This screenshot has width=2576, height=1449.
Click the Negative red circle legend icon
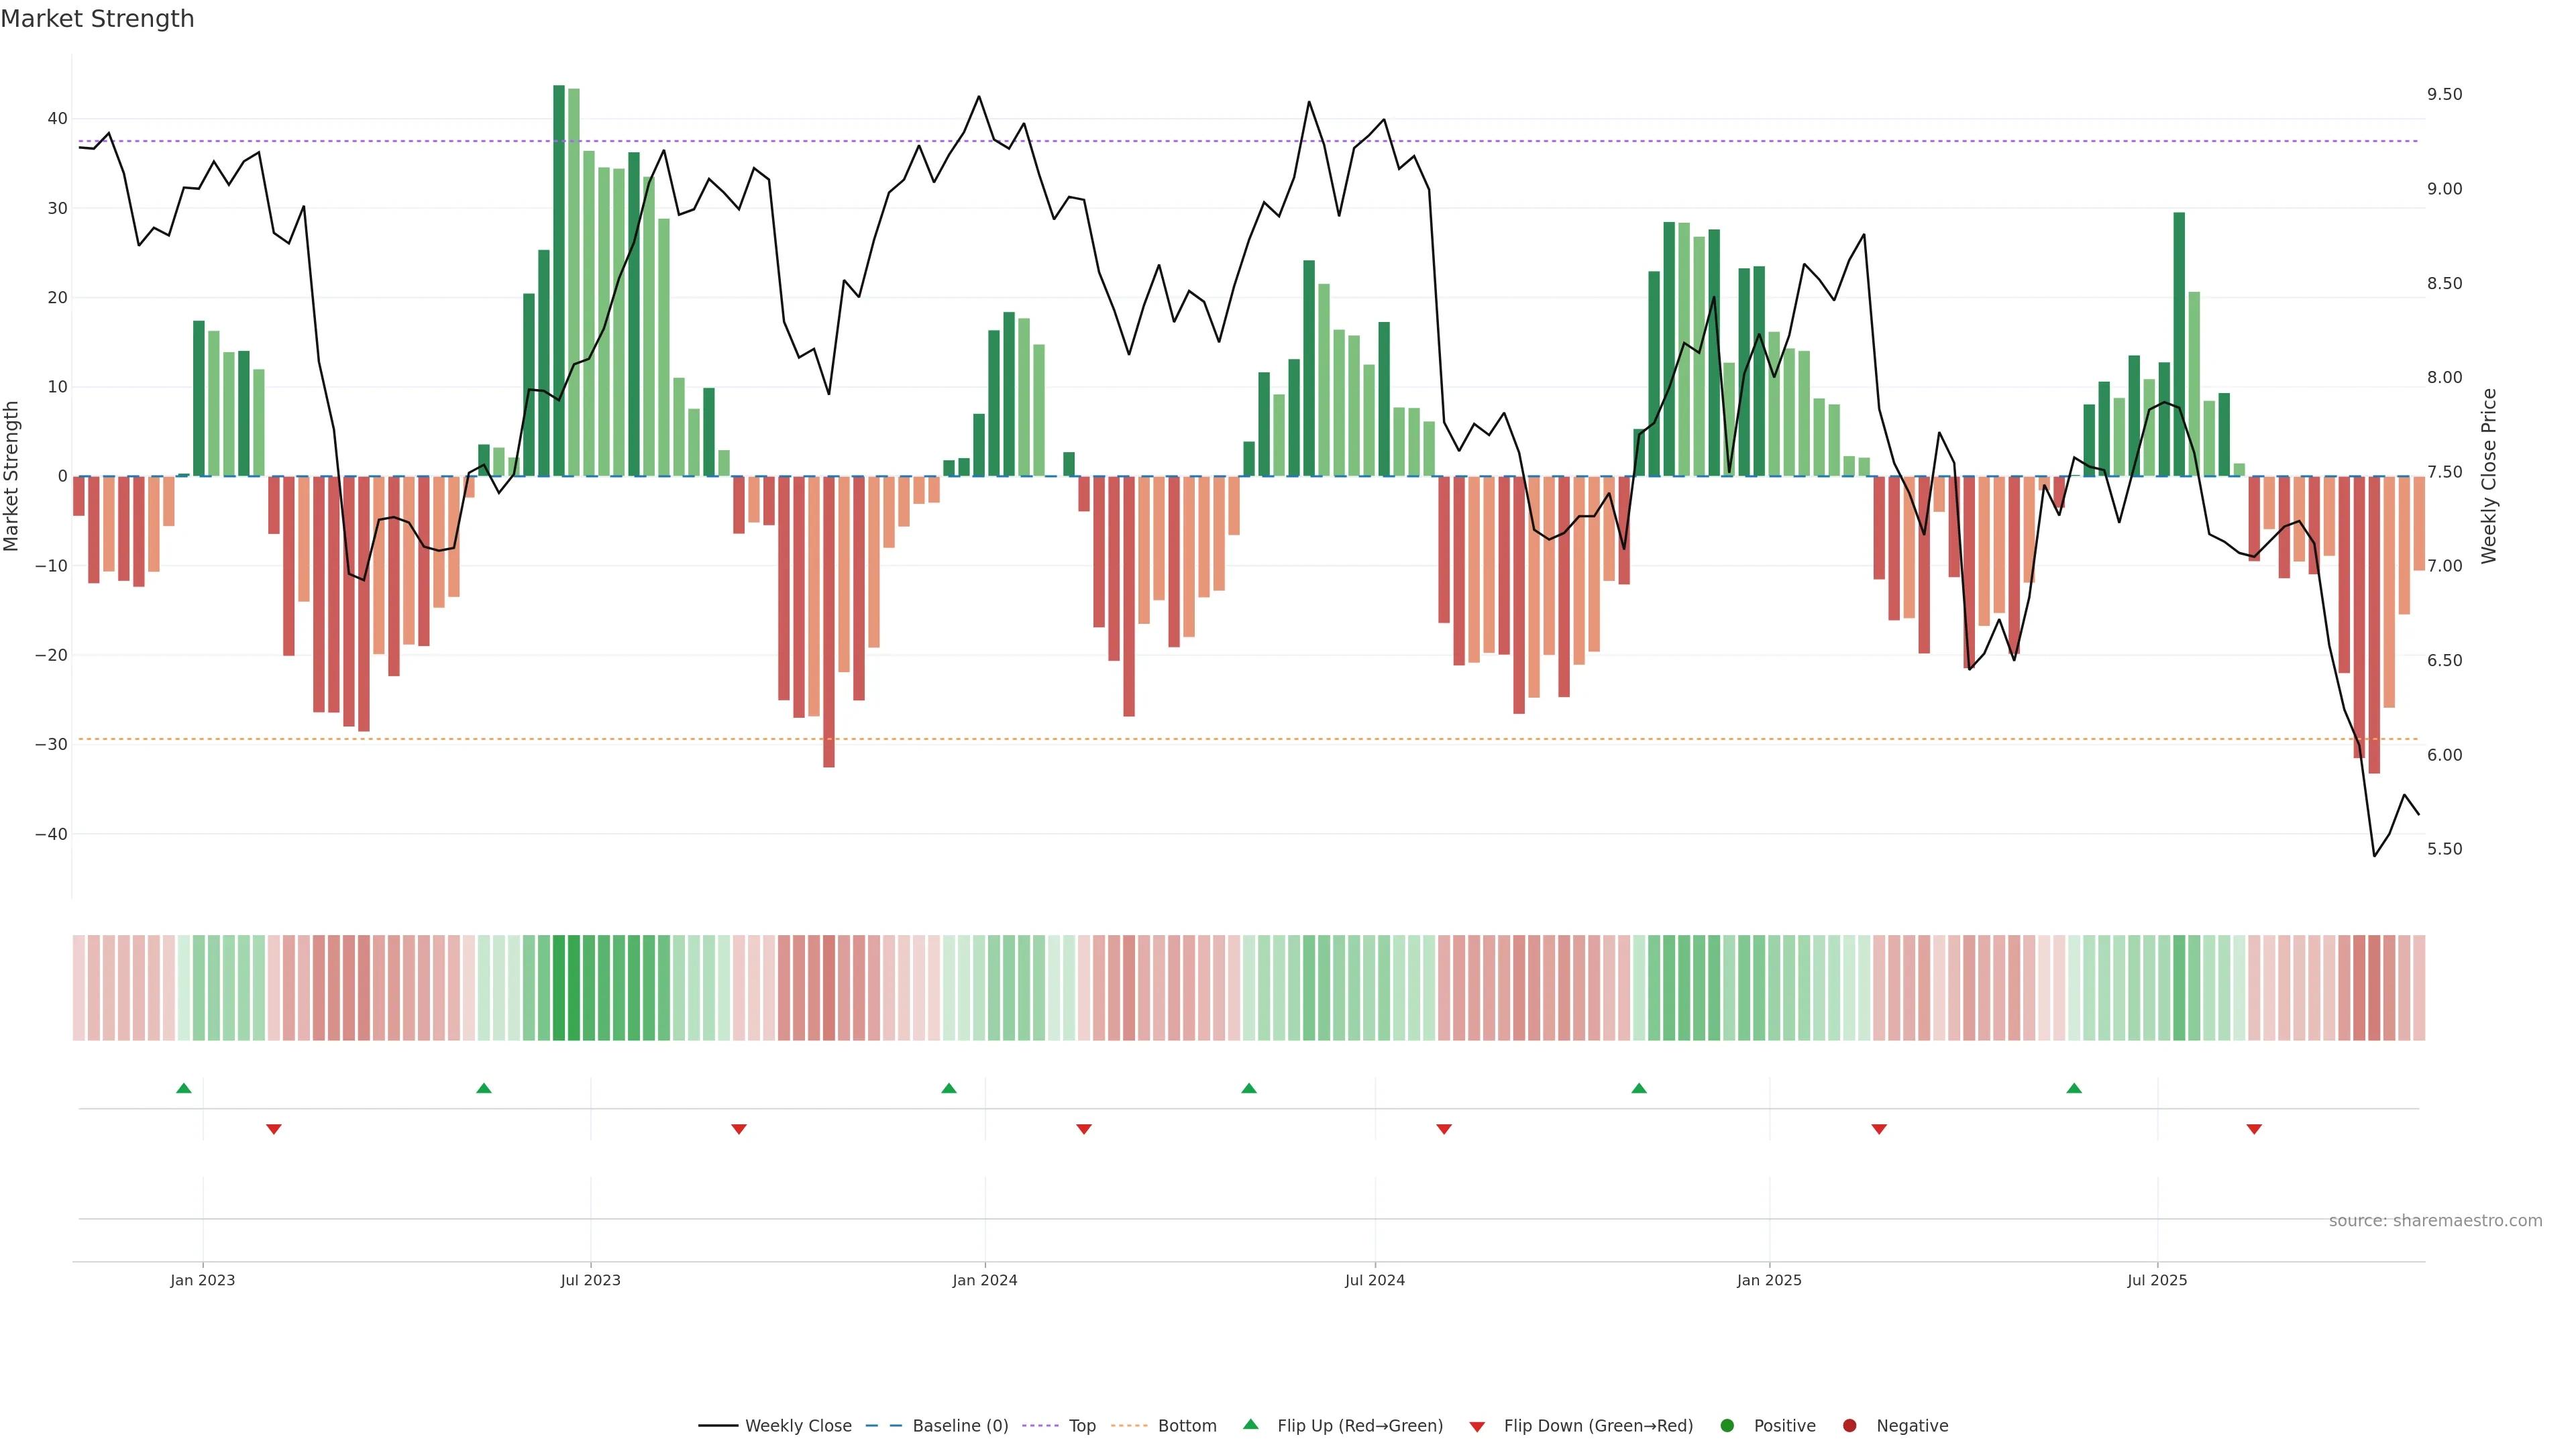[x=1849, y=1426]
